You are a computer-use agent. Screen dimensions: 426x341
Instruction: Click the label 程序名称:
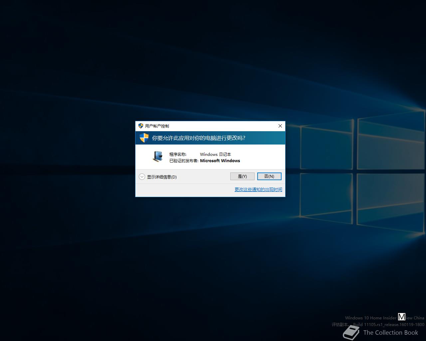click(x=178, y=154)
